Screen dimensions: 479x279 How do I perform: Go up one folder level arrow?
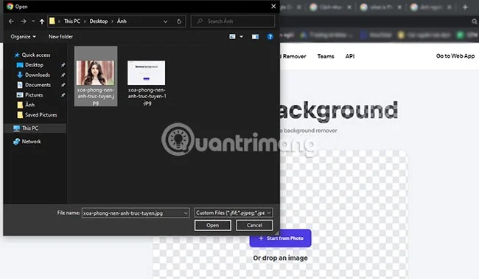[42, 21]
